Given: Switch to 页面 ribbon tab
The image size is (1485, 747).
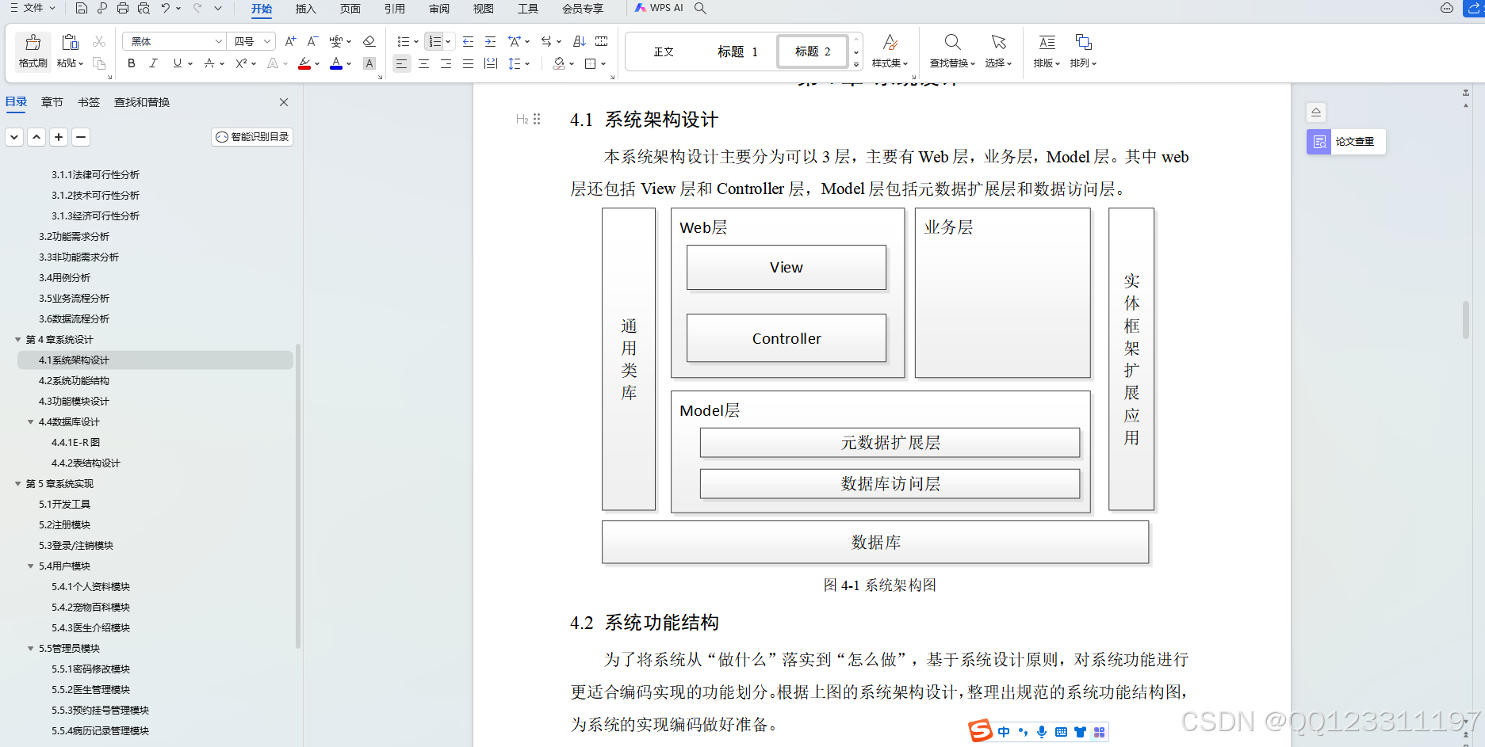Looking at the screenshot, I should (350, 9).
